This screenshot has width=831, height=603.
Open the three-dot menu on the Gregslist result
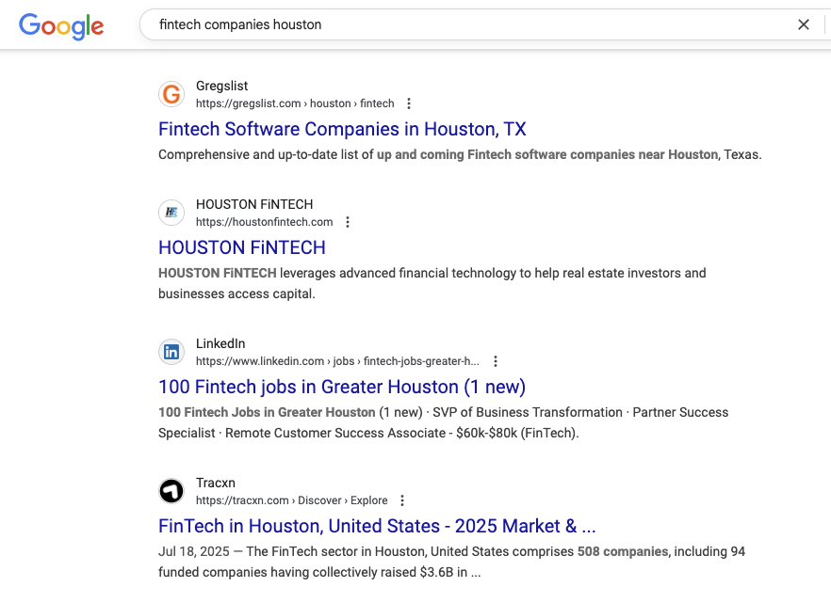(408, 103)
